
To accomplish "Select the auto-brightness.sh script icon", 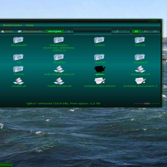I will [59, 69].
